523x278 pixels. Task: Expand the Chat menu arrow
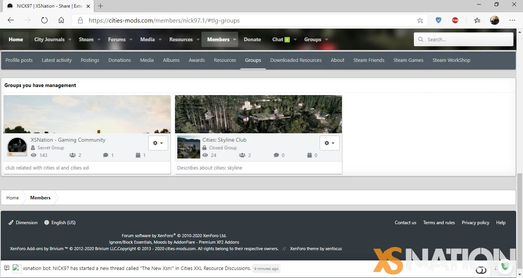tap(295, 39)
